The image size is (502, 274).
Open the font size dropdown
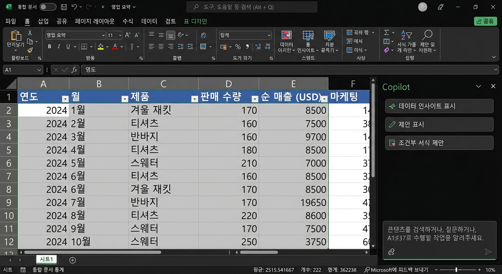click(x=120, y=35)
